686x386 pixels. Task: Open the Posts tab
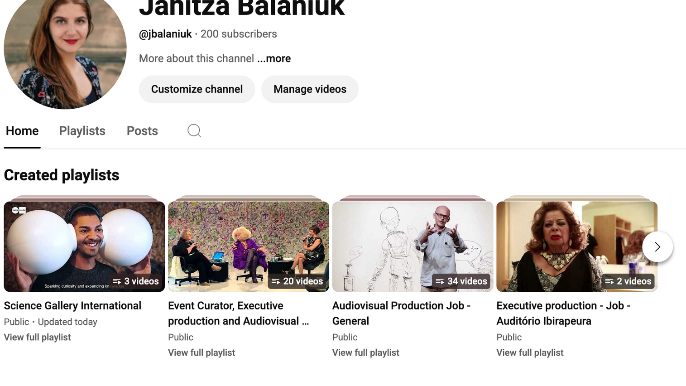142,131
